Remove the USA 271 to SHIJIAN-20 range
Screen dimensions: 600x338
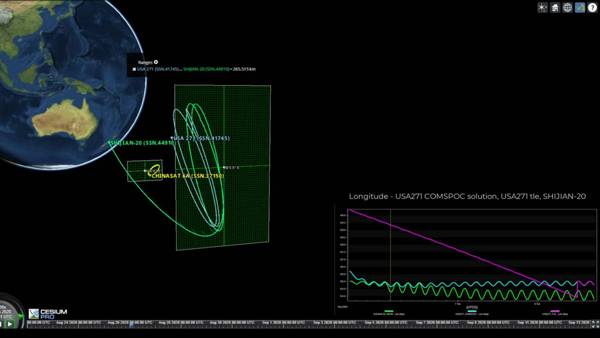(x=134, y=69)
